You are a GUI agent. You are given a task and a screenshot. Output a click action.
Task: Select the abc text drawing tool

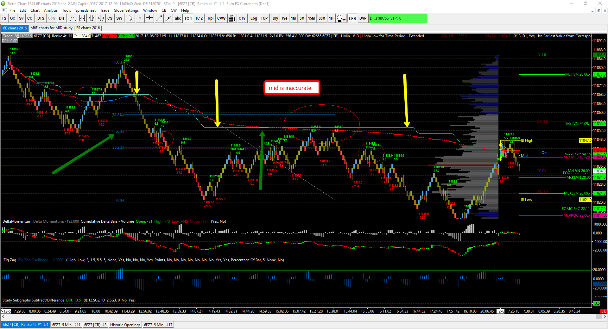tap(178, 18)
